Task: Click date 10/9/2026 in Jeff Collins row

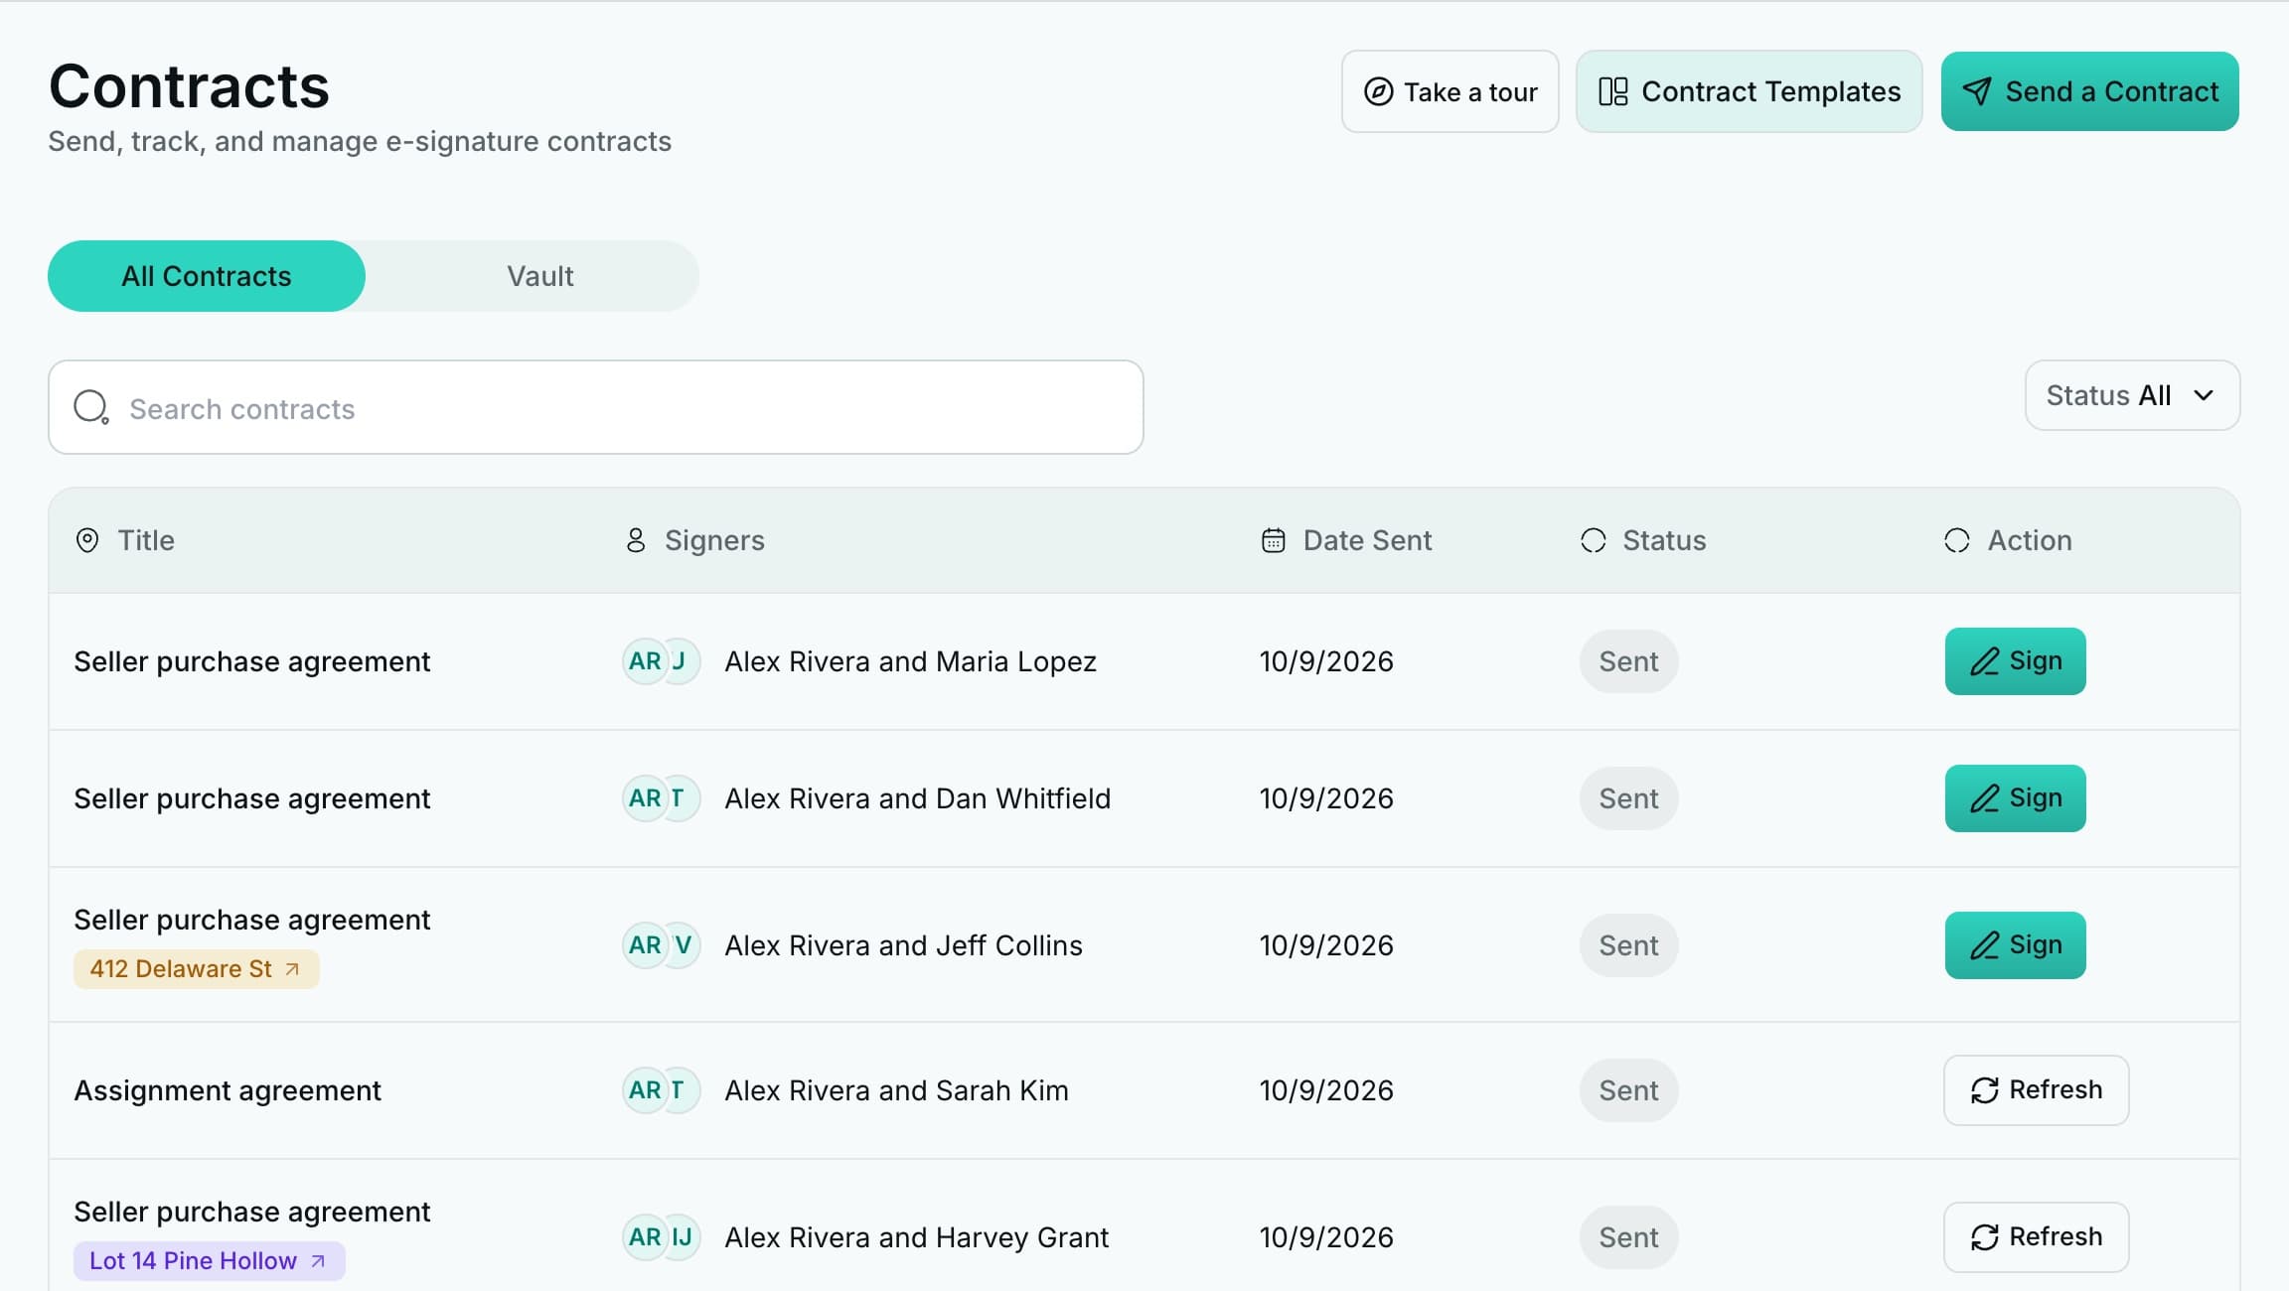Action: click(x=1326, y=945)
